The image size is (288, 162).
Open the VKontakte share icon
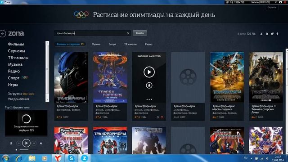coord(267,34)
